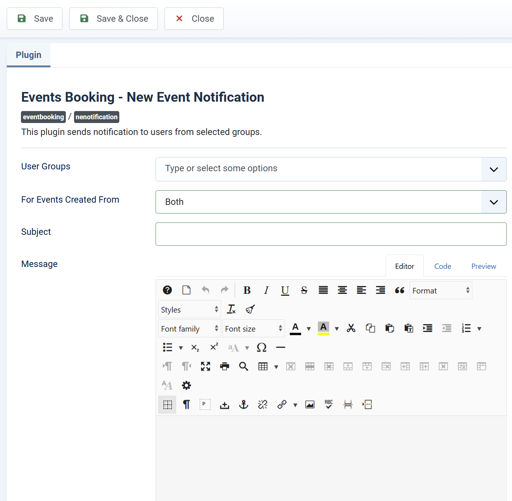Image resolution: width=512 pixels, height=501 pixels.
Task: Print the editor content
Action: click(224, 366)
